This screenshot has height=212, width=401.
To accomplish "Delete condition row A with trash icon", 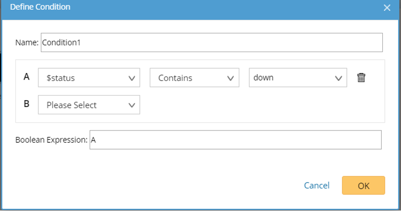I will tap(361, 78).
